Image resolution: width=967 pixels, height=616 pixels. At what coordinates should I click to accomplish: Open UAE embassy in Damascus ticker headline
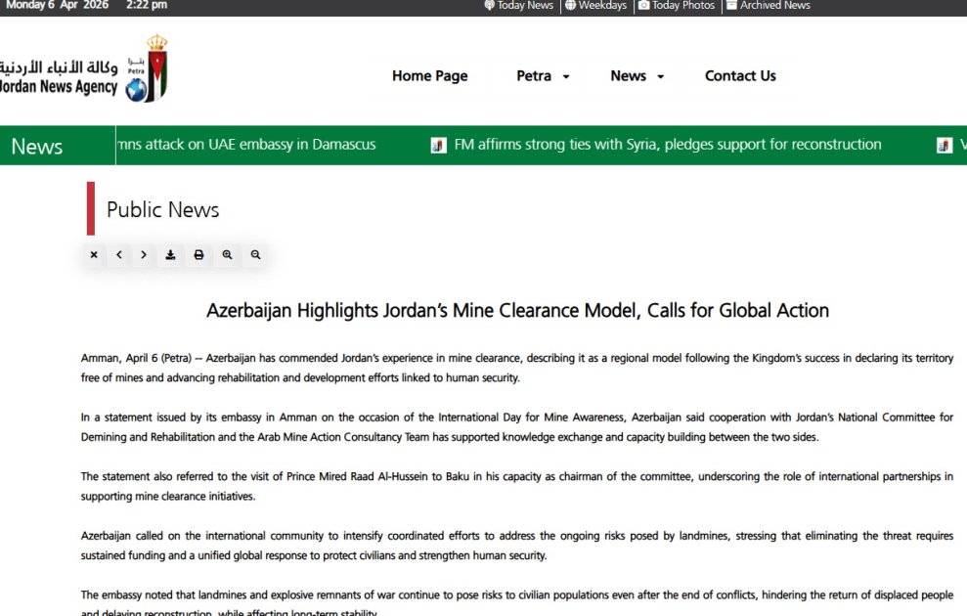[x=246, y=145]
